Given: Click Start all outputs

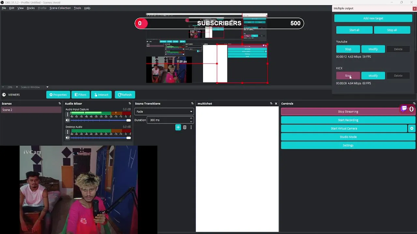Looking at the screenshot, I should [354, 30].
